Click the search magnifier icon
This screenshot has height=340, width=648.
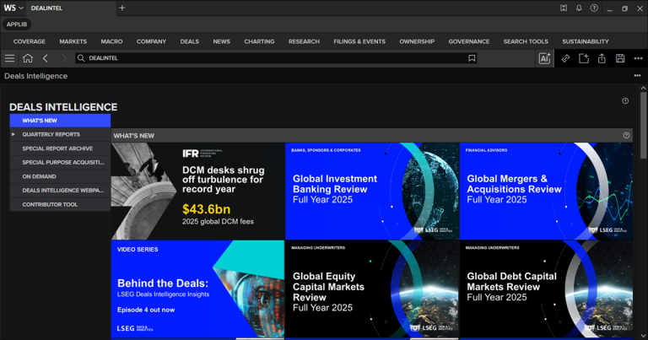(81, 58)
